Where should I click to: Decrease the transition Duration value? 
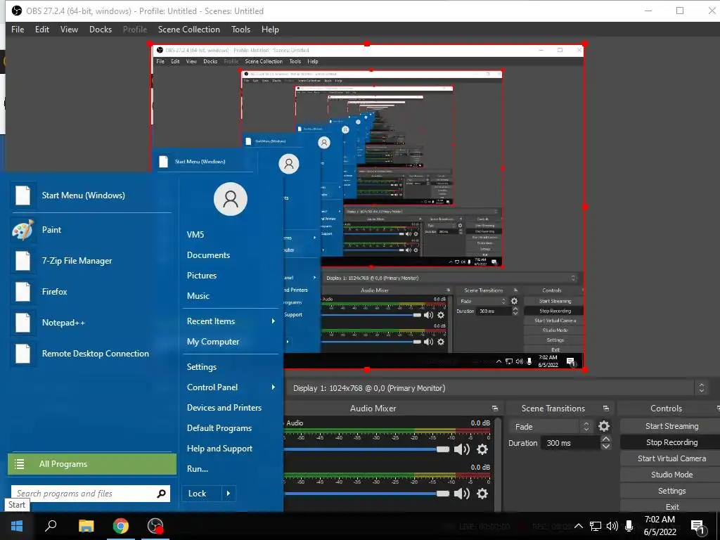coord(605,446)
